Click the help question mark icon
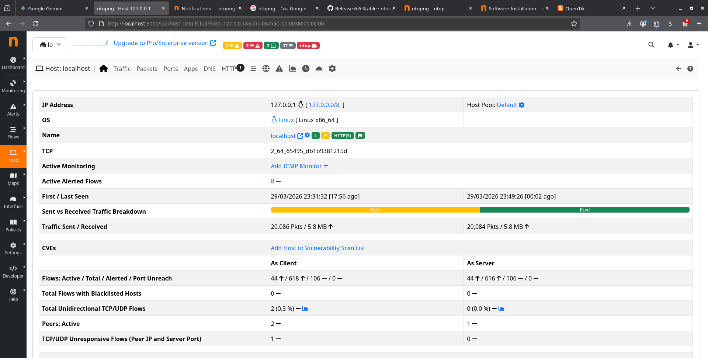This screenshot has height=358, width=708. 690,69
